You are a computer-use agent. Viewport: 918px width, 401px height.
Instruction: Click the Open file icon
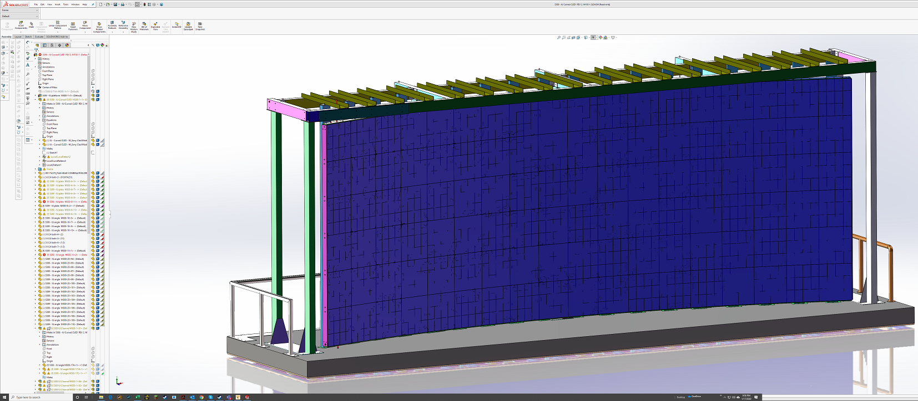tap(108, 4)
